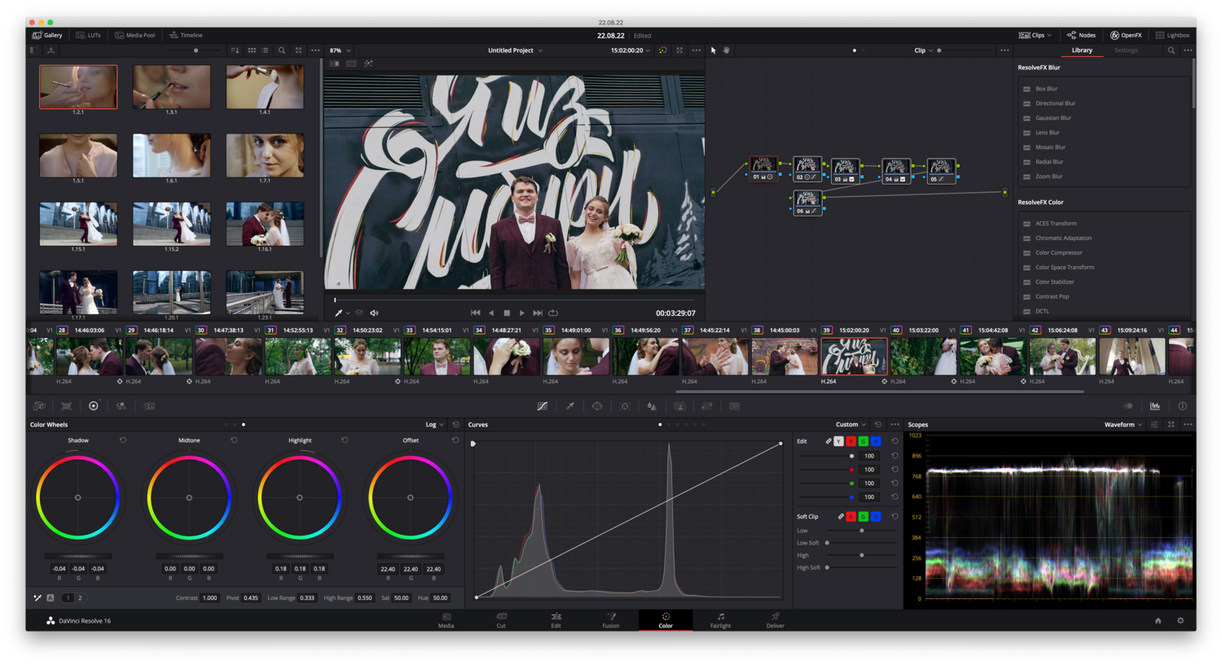
Task: Toggle the OpenFX panel button
Action: click(1126, 35)
